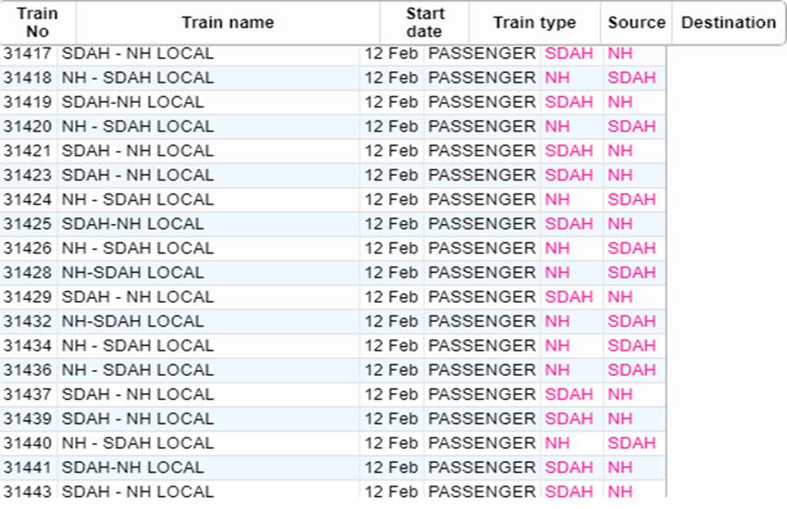Click the Start date column header
Image resolution: width=787 pixels, height=509 pixels.
tap(424, 22)
